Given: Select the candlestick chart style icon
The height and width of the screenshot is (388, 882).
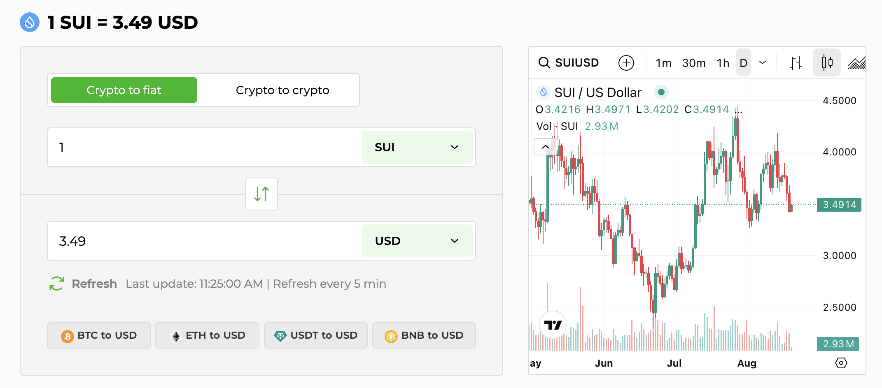Looking at the screenshot, I should tap(826, 63).
